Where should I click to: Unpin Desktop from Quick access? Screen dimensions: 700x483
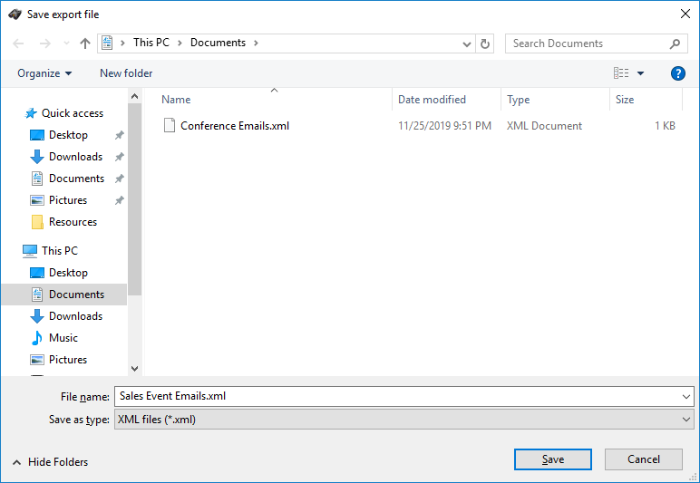(x=119, y=135)
